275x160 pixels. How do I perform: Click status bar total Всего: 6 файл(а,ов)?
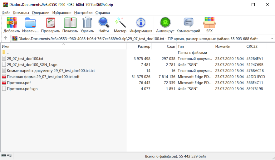[175, 156]
